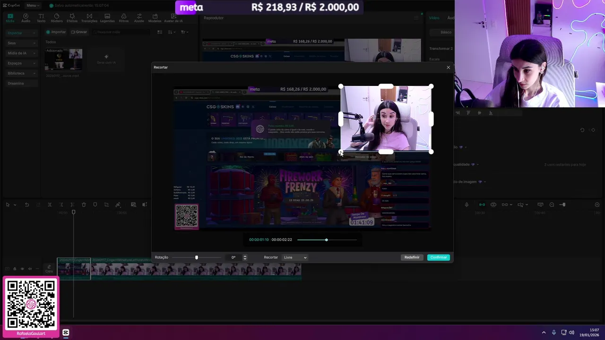
Task: Select the first clip on the timeline
Action: (74, 269)
